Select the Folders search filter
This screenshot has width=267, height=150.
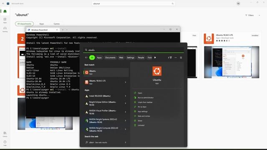tap(149, 57)
